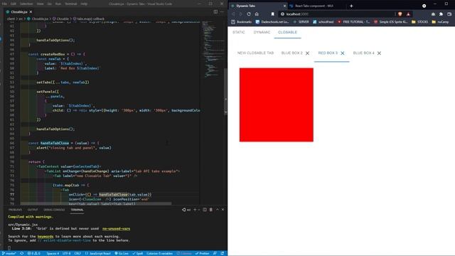
Task: Open the Terminal menu in VS Code
Action: (x=71, y=4)
